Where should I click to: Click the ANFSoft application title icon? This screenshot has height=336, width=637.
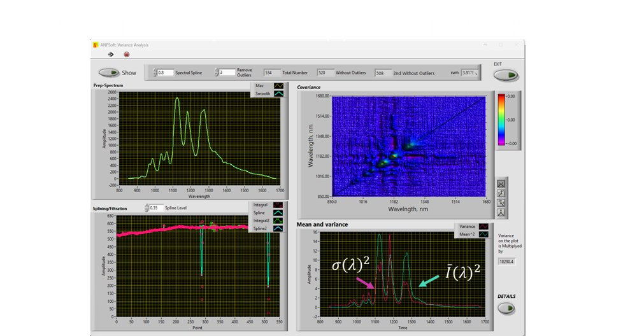point(96,45)
